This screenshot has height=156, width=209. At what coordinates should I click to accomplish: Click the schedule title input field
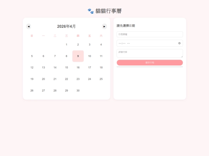click(150, 34)
